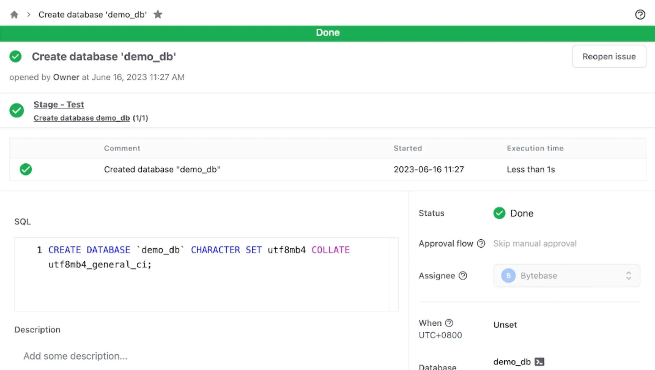Click the Stage - Test status check icon
Screen dimensions: 655x370
(x=17, y=110)
